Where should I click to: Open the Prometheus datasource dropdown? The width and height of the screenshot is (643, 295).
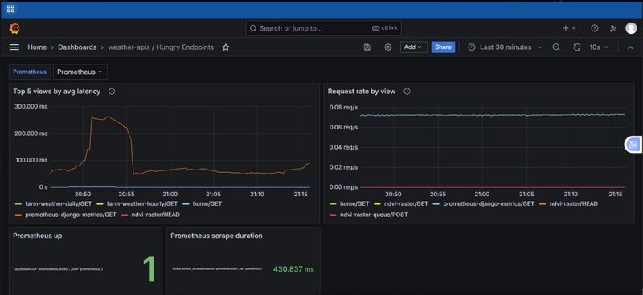pos(80,72)
